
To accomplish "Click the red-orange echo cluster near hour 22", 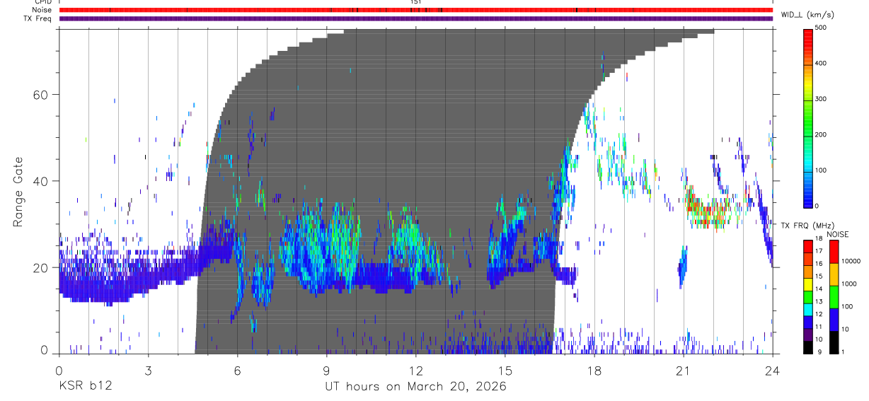I will [708, 209].
